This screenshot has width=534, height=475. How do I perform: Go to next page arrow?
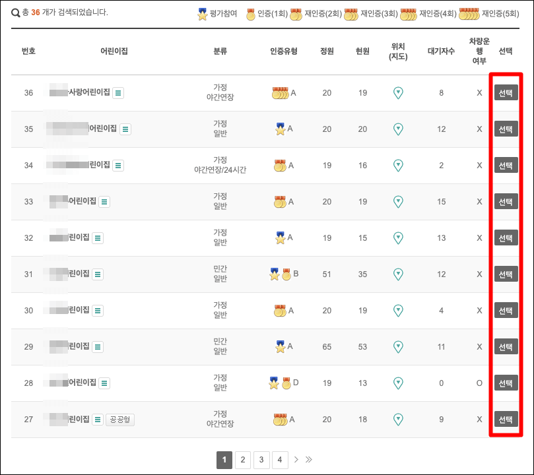tap(296, 460)
